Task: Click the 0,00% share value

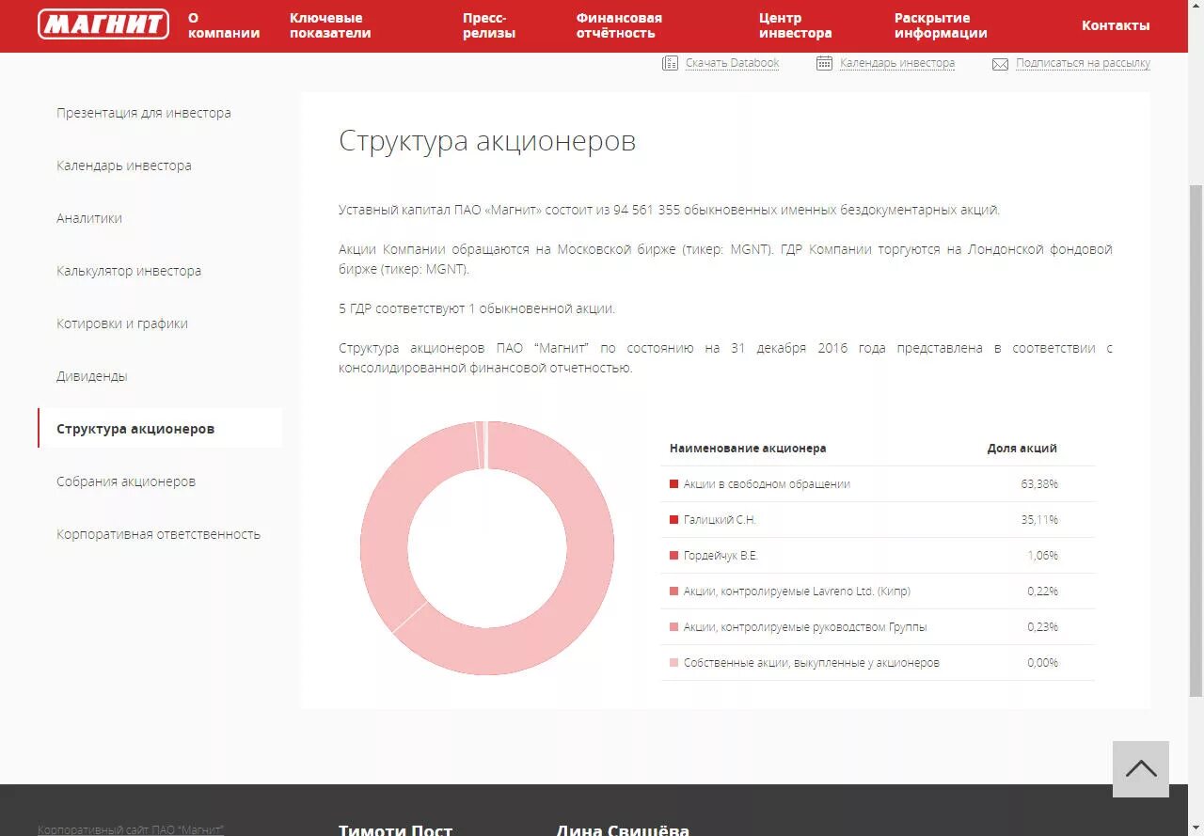Action: point(1042,663)
